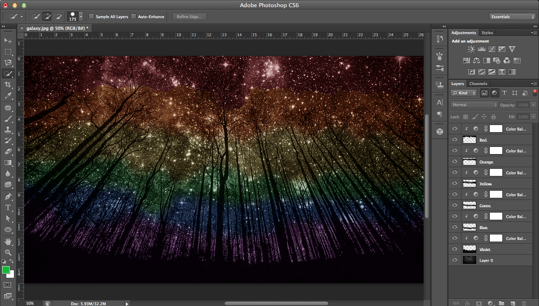
Task: Open the Fill slider dropdown
Action: 534,117
